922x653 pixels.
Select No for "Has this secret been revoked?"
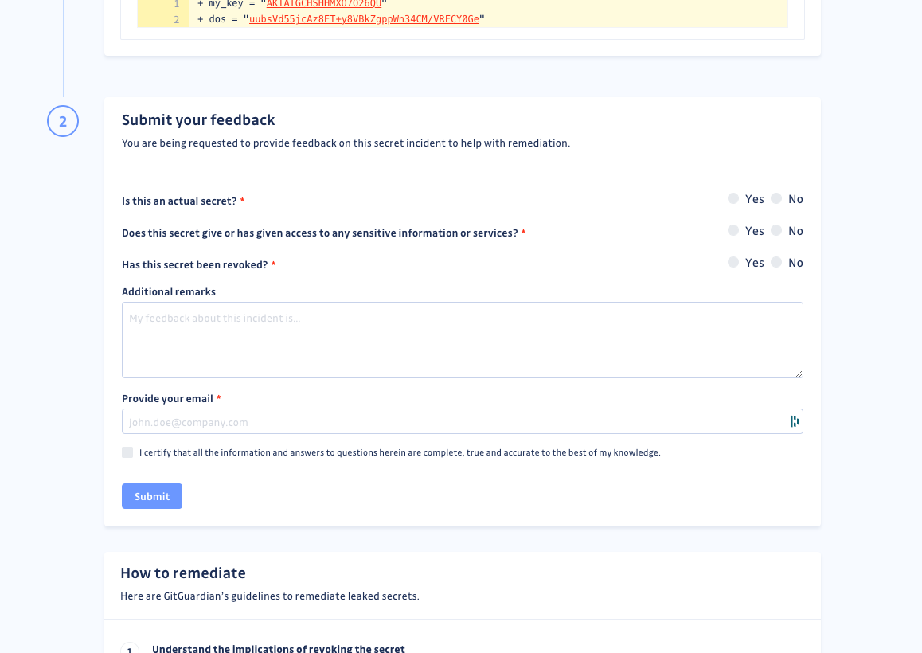point(776,262)
